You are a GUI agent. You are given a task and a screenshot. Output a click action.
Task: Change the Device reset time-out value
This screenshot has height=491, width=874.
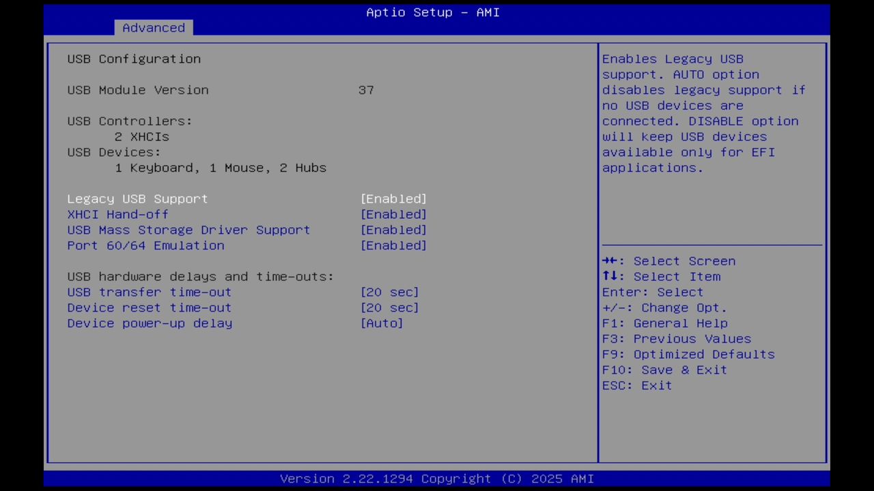point(389,308)
